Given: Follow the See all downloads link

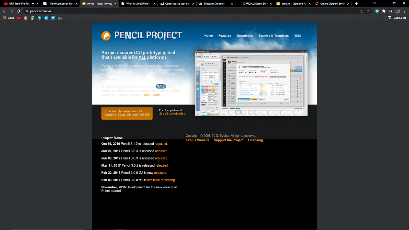Looking at the screenshot, I should (172, 114).
